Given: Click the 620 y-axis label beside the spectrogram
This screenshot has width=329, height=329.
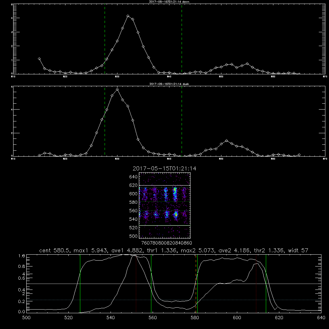Looking at the screenshot, I should click(x=134, y=185).
